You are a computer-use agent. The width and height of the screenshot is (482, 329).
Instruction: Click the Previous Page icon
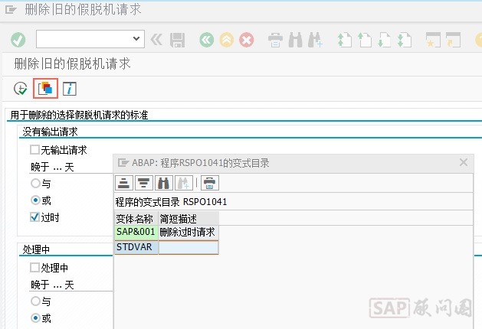click(x=365, y=40)
